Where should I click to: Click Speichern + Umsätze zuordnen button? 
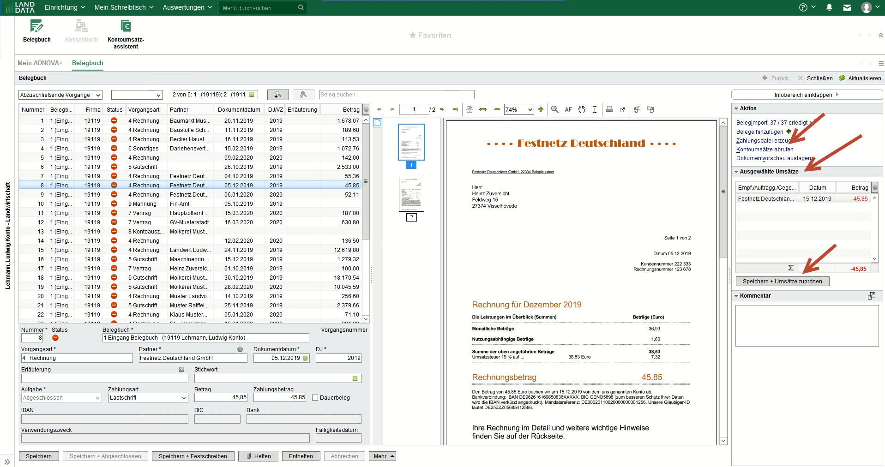[782, 281]
